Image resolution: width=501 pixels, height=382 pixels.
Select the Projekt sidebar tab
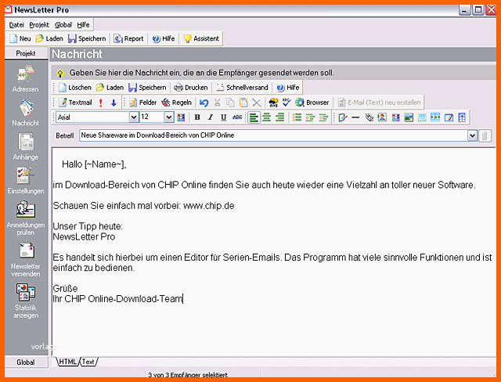point(26,53)
